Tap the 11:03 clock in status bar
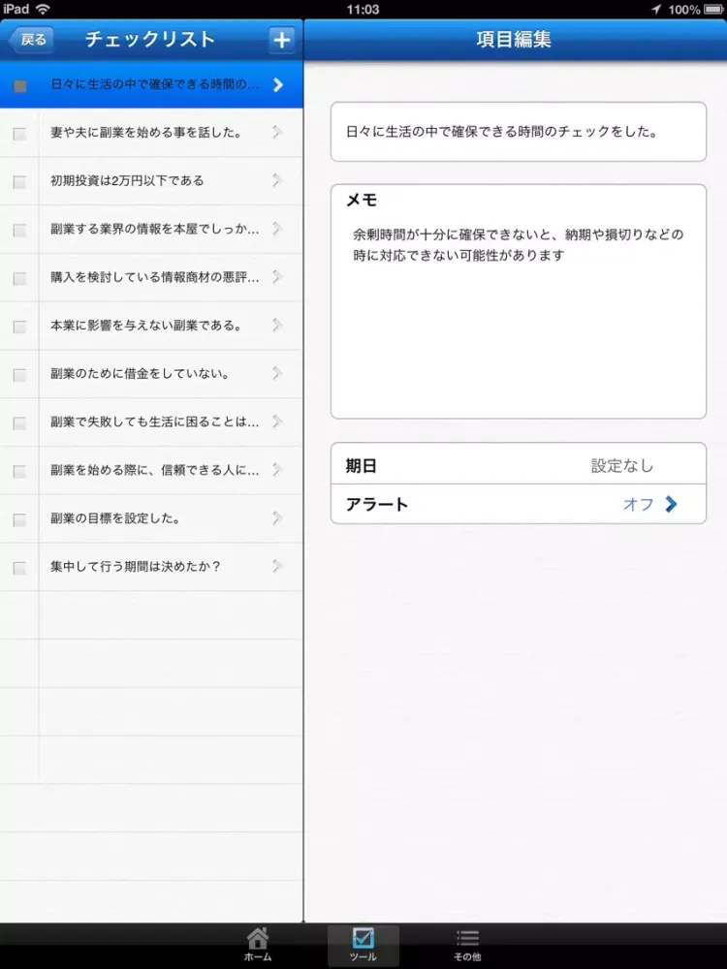Viewport: 727px width, 969px height. pos(363,10)
